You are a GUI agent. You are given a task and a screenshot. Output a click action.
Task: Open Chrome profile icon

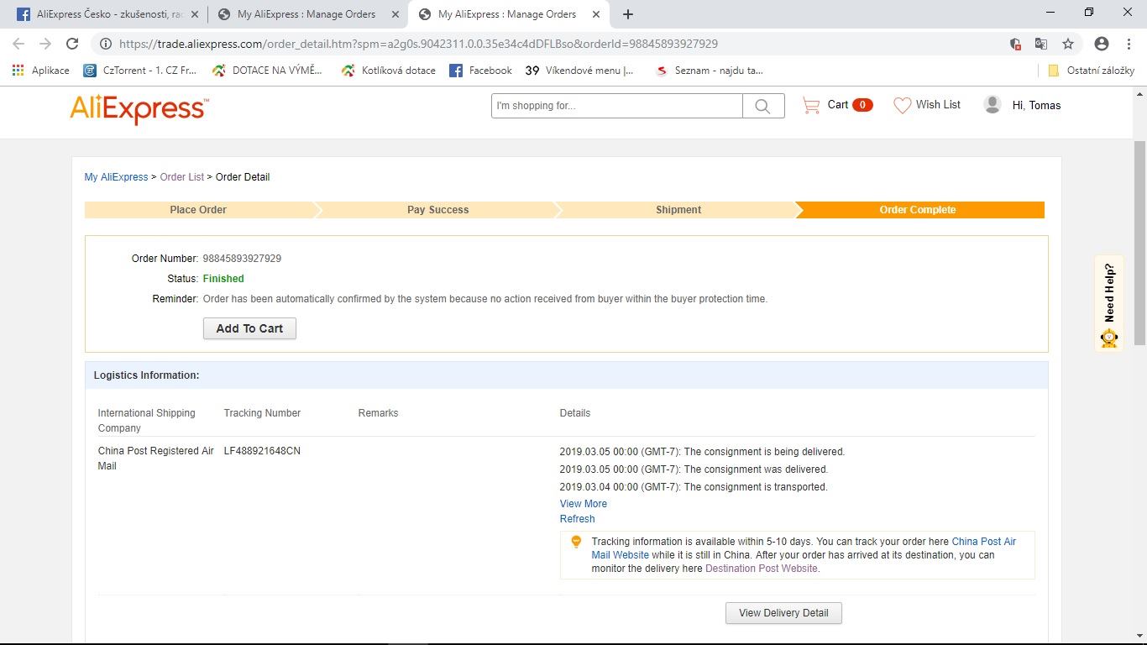tap(1102, 44)
